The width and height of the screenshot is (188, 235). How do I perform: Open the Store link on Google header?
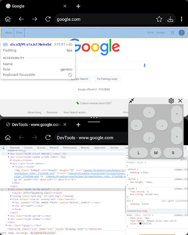[x=19, y=33]
